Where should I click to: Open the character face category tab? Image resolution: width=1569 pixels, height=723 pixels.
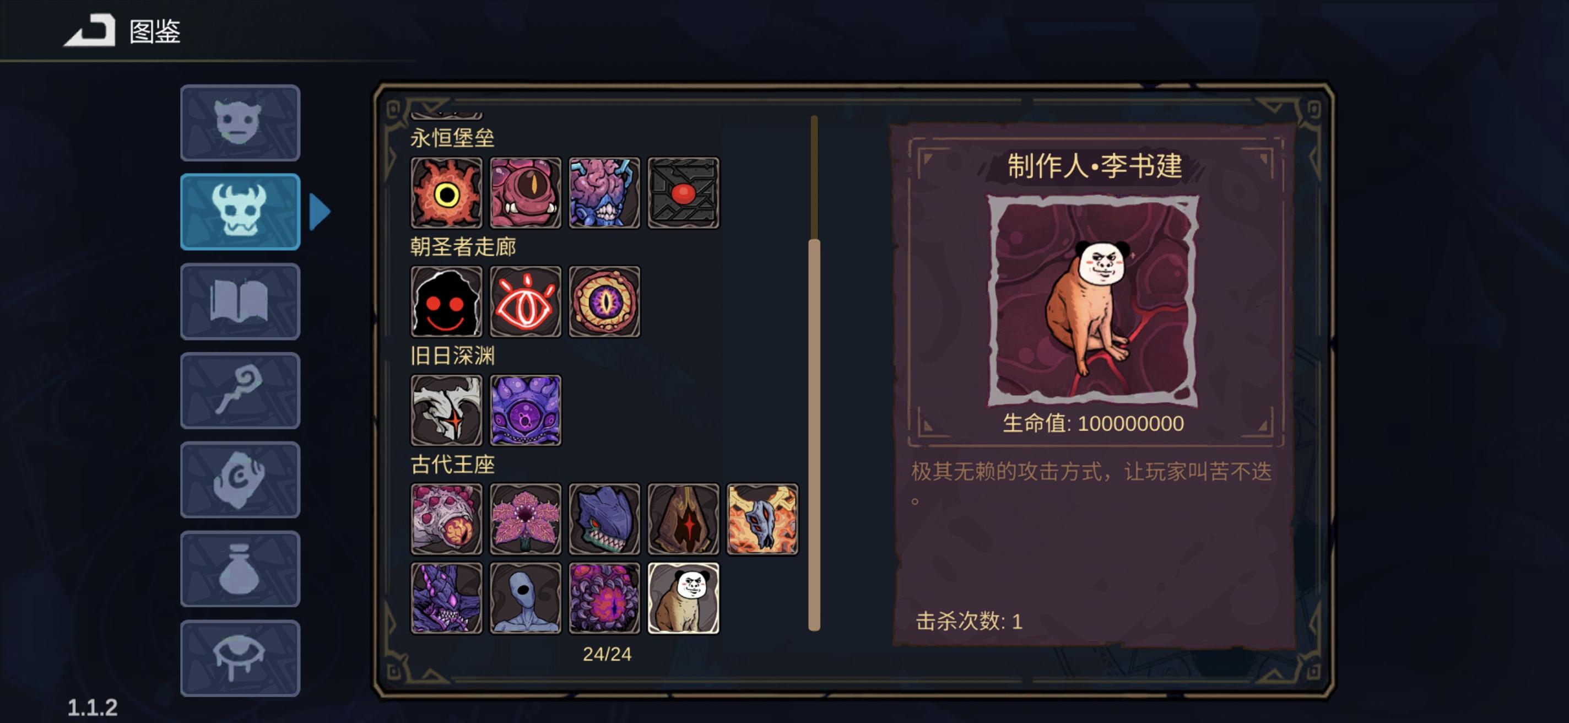point(240,123)
